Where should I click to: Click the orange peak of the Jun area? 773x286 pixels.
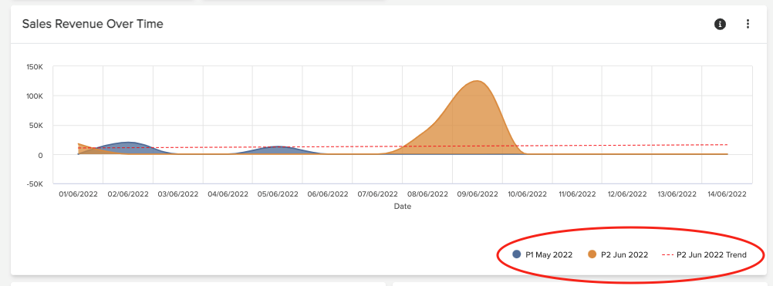(x=476, y=82)
